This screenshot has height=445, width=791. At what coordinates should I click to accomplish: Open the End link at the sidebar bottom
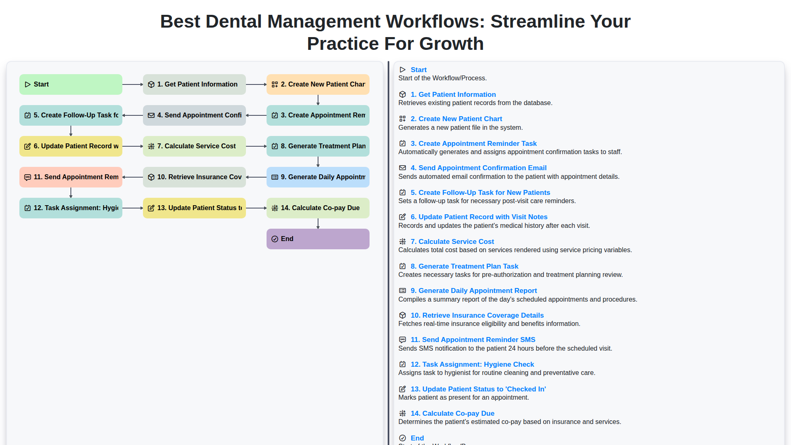pos(417,438)
